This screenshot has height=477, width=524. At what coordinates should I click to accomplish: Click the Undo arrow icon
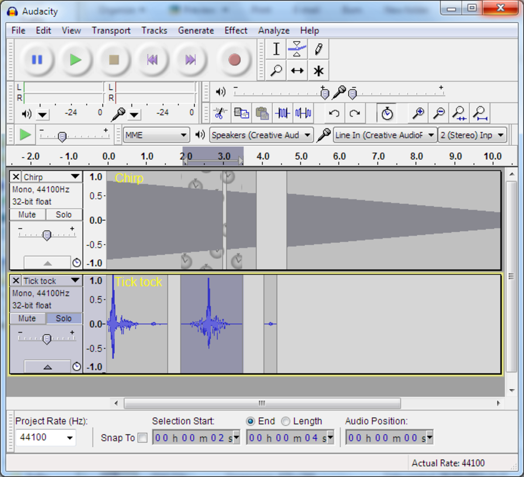334,113
